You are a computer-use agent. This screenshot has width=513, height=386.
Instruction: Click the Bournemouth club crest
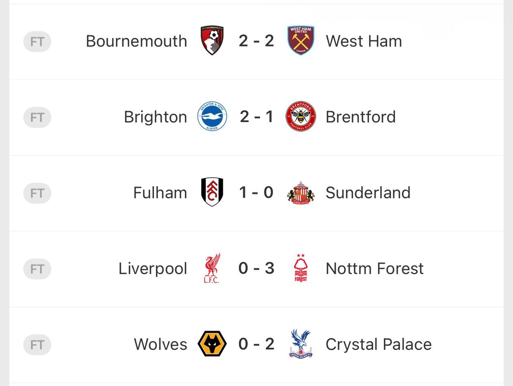[x=212, y=41]
